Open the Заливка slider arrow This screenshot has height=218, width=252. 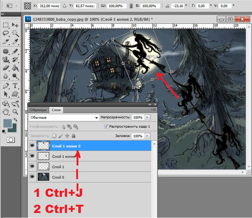coord(147,136)
